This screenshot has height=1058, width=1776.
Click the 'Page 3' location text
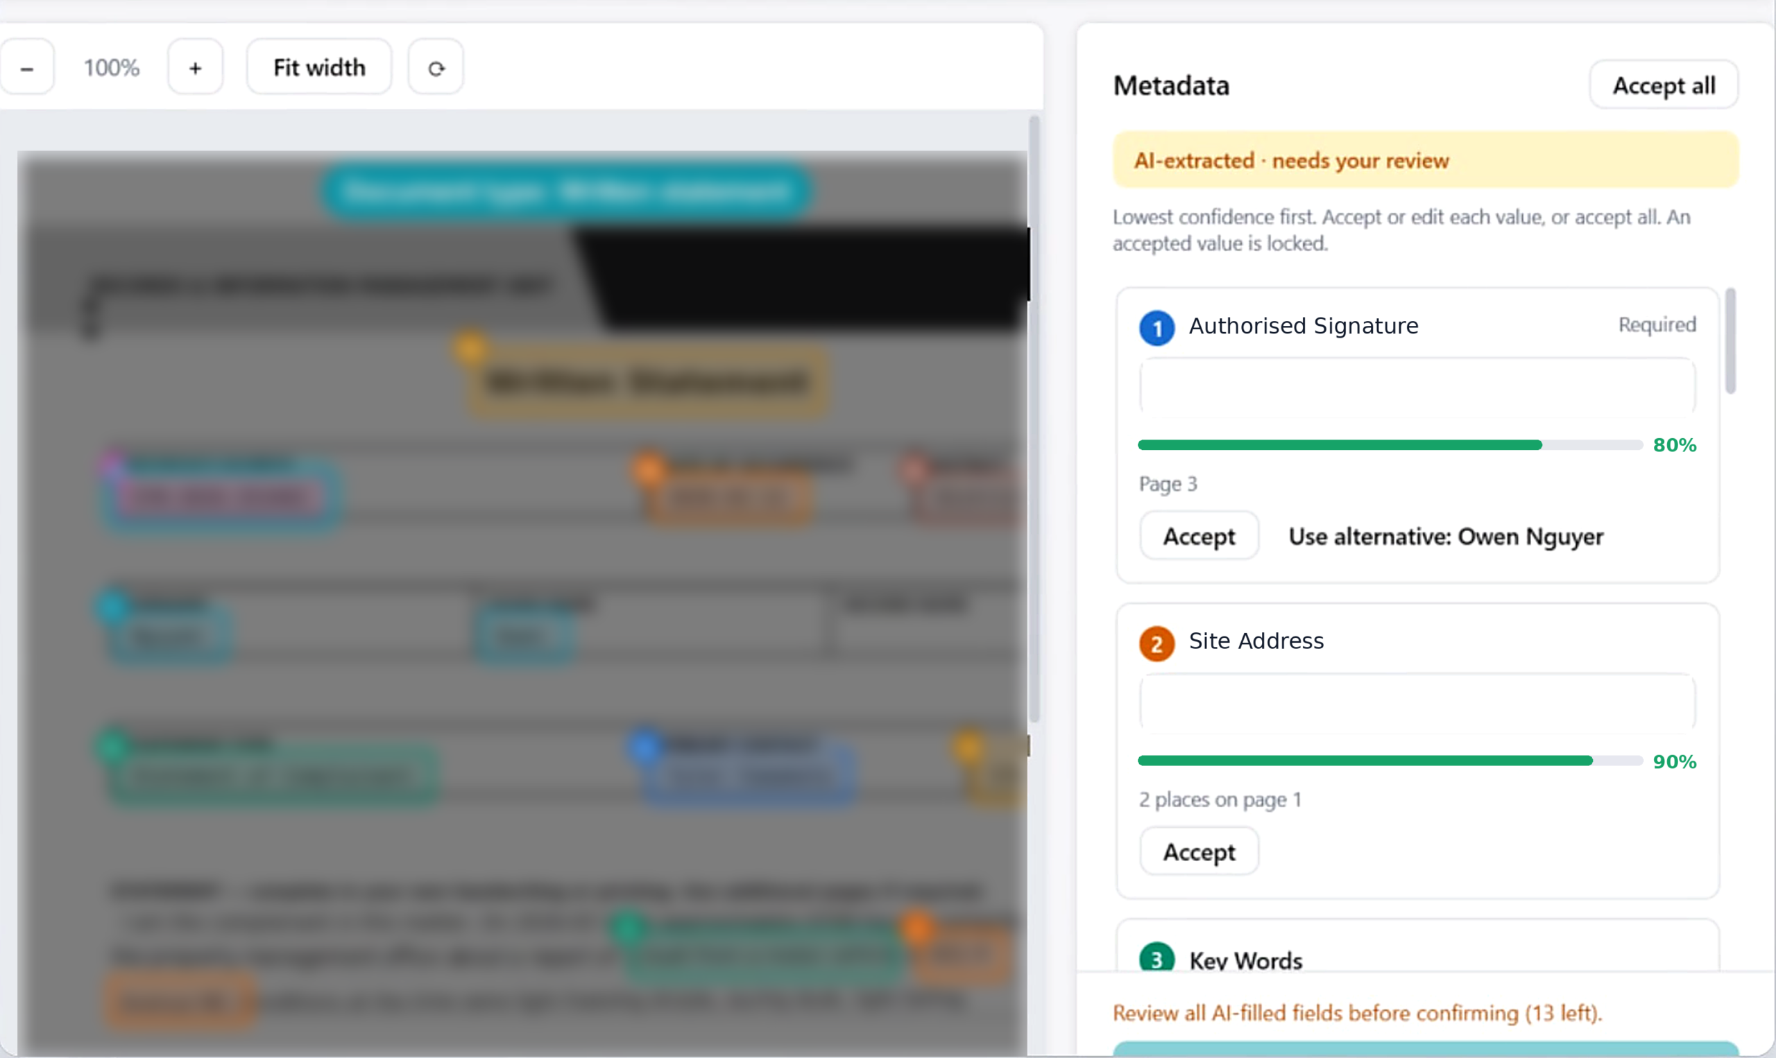click(x=1168, y=484)
